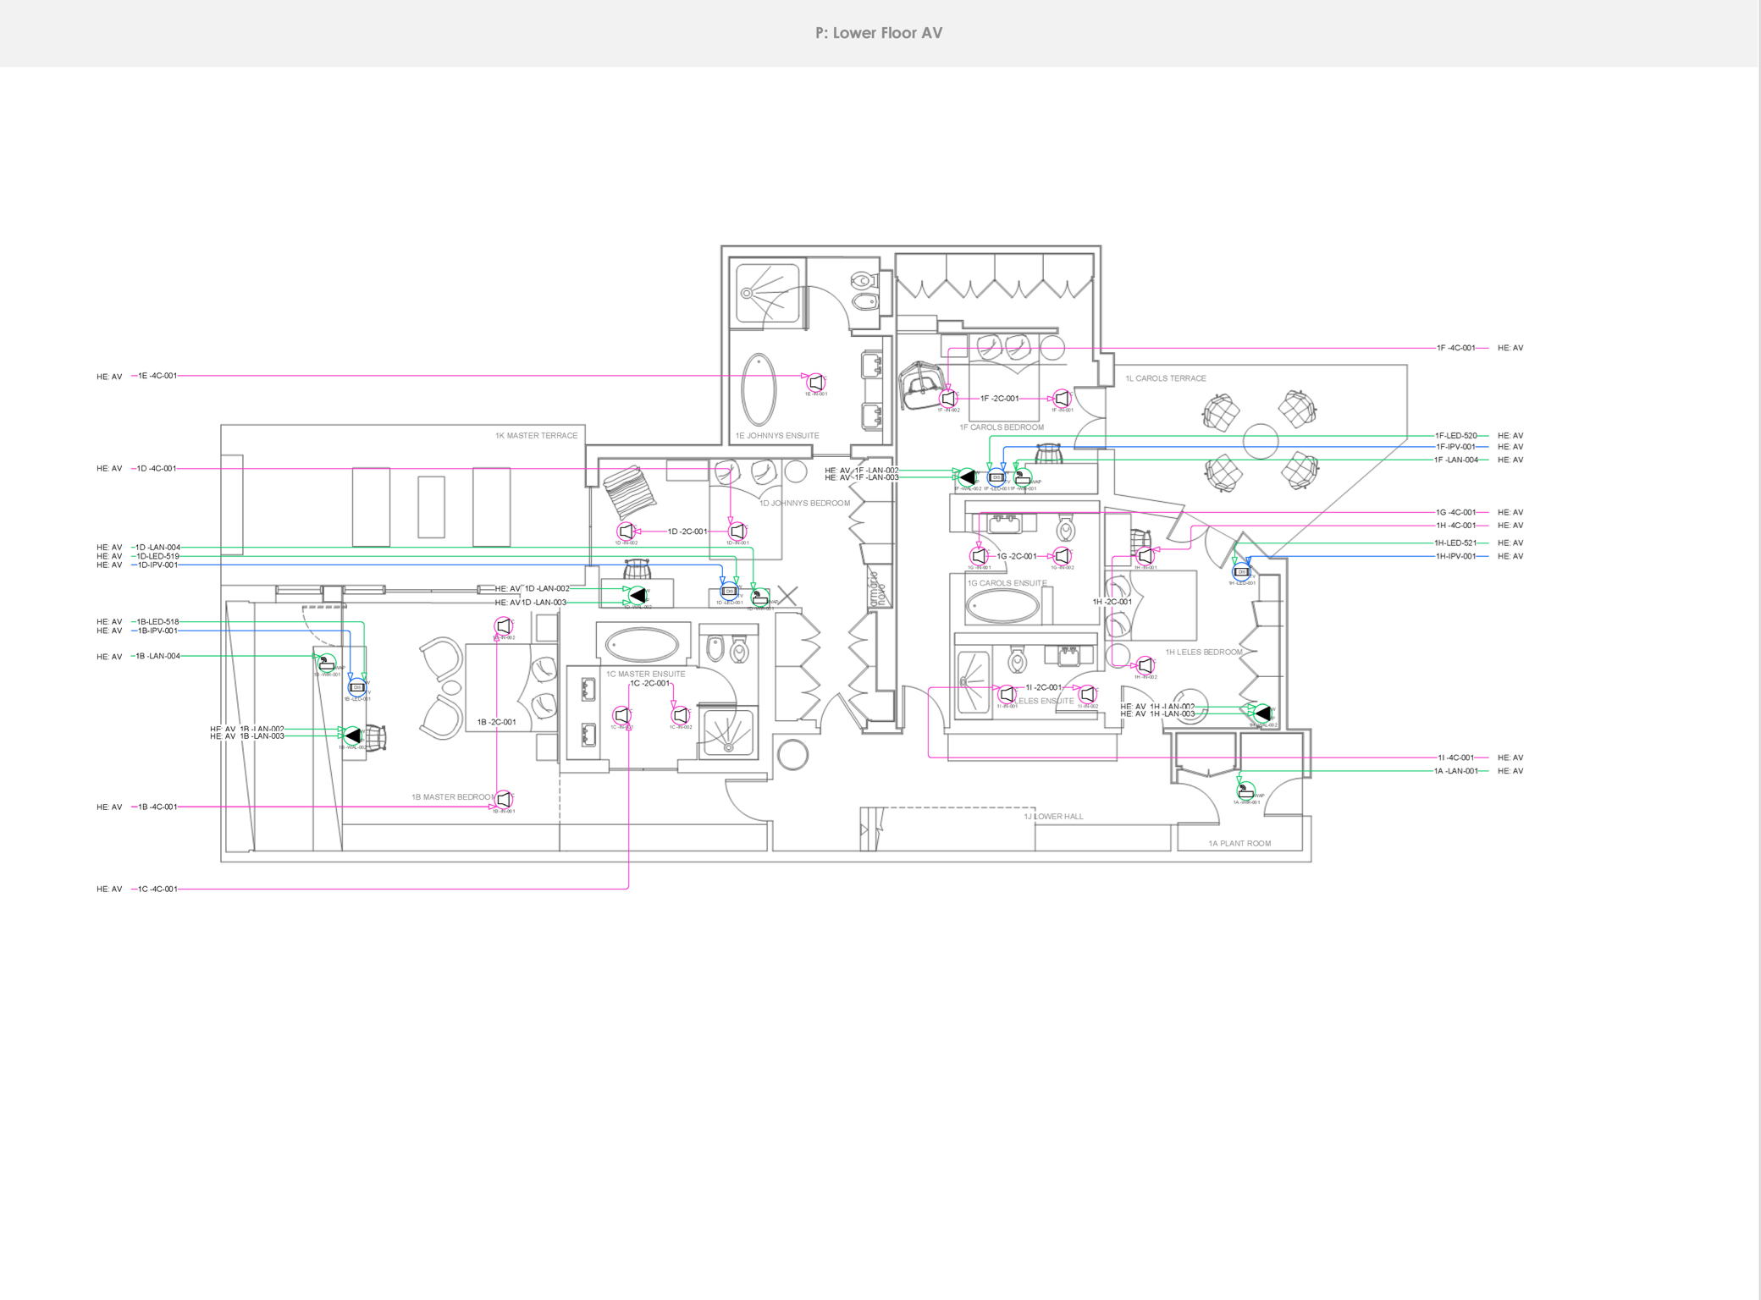1761x1300 pixels.
Task: Select TV display icon 1F-LED-001
Action: (x=996, y=477)
